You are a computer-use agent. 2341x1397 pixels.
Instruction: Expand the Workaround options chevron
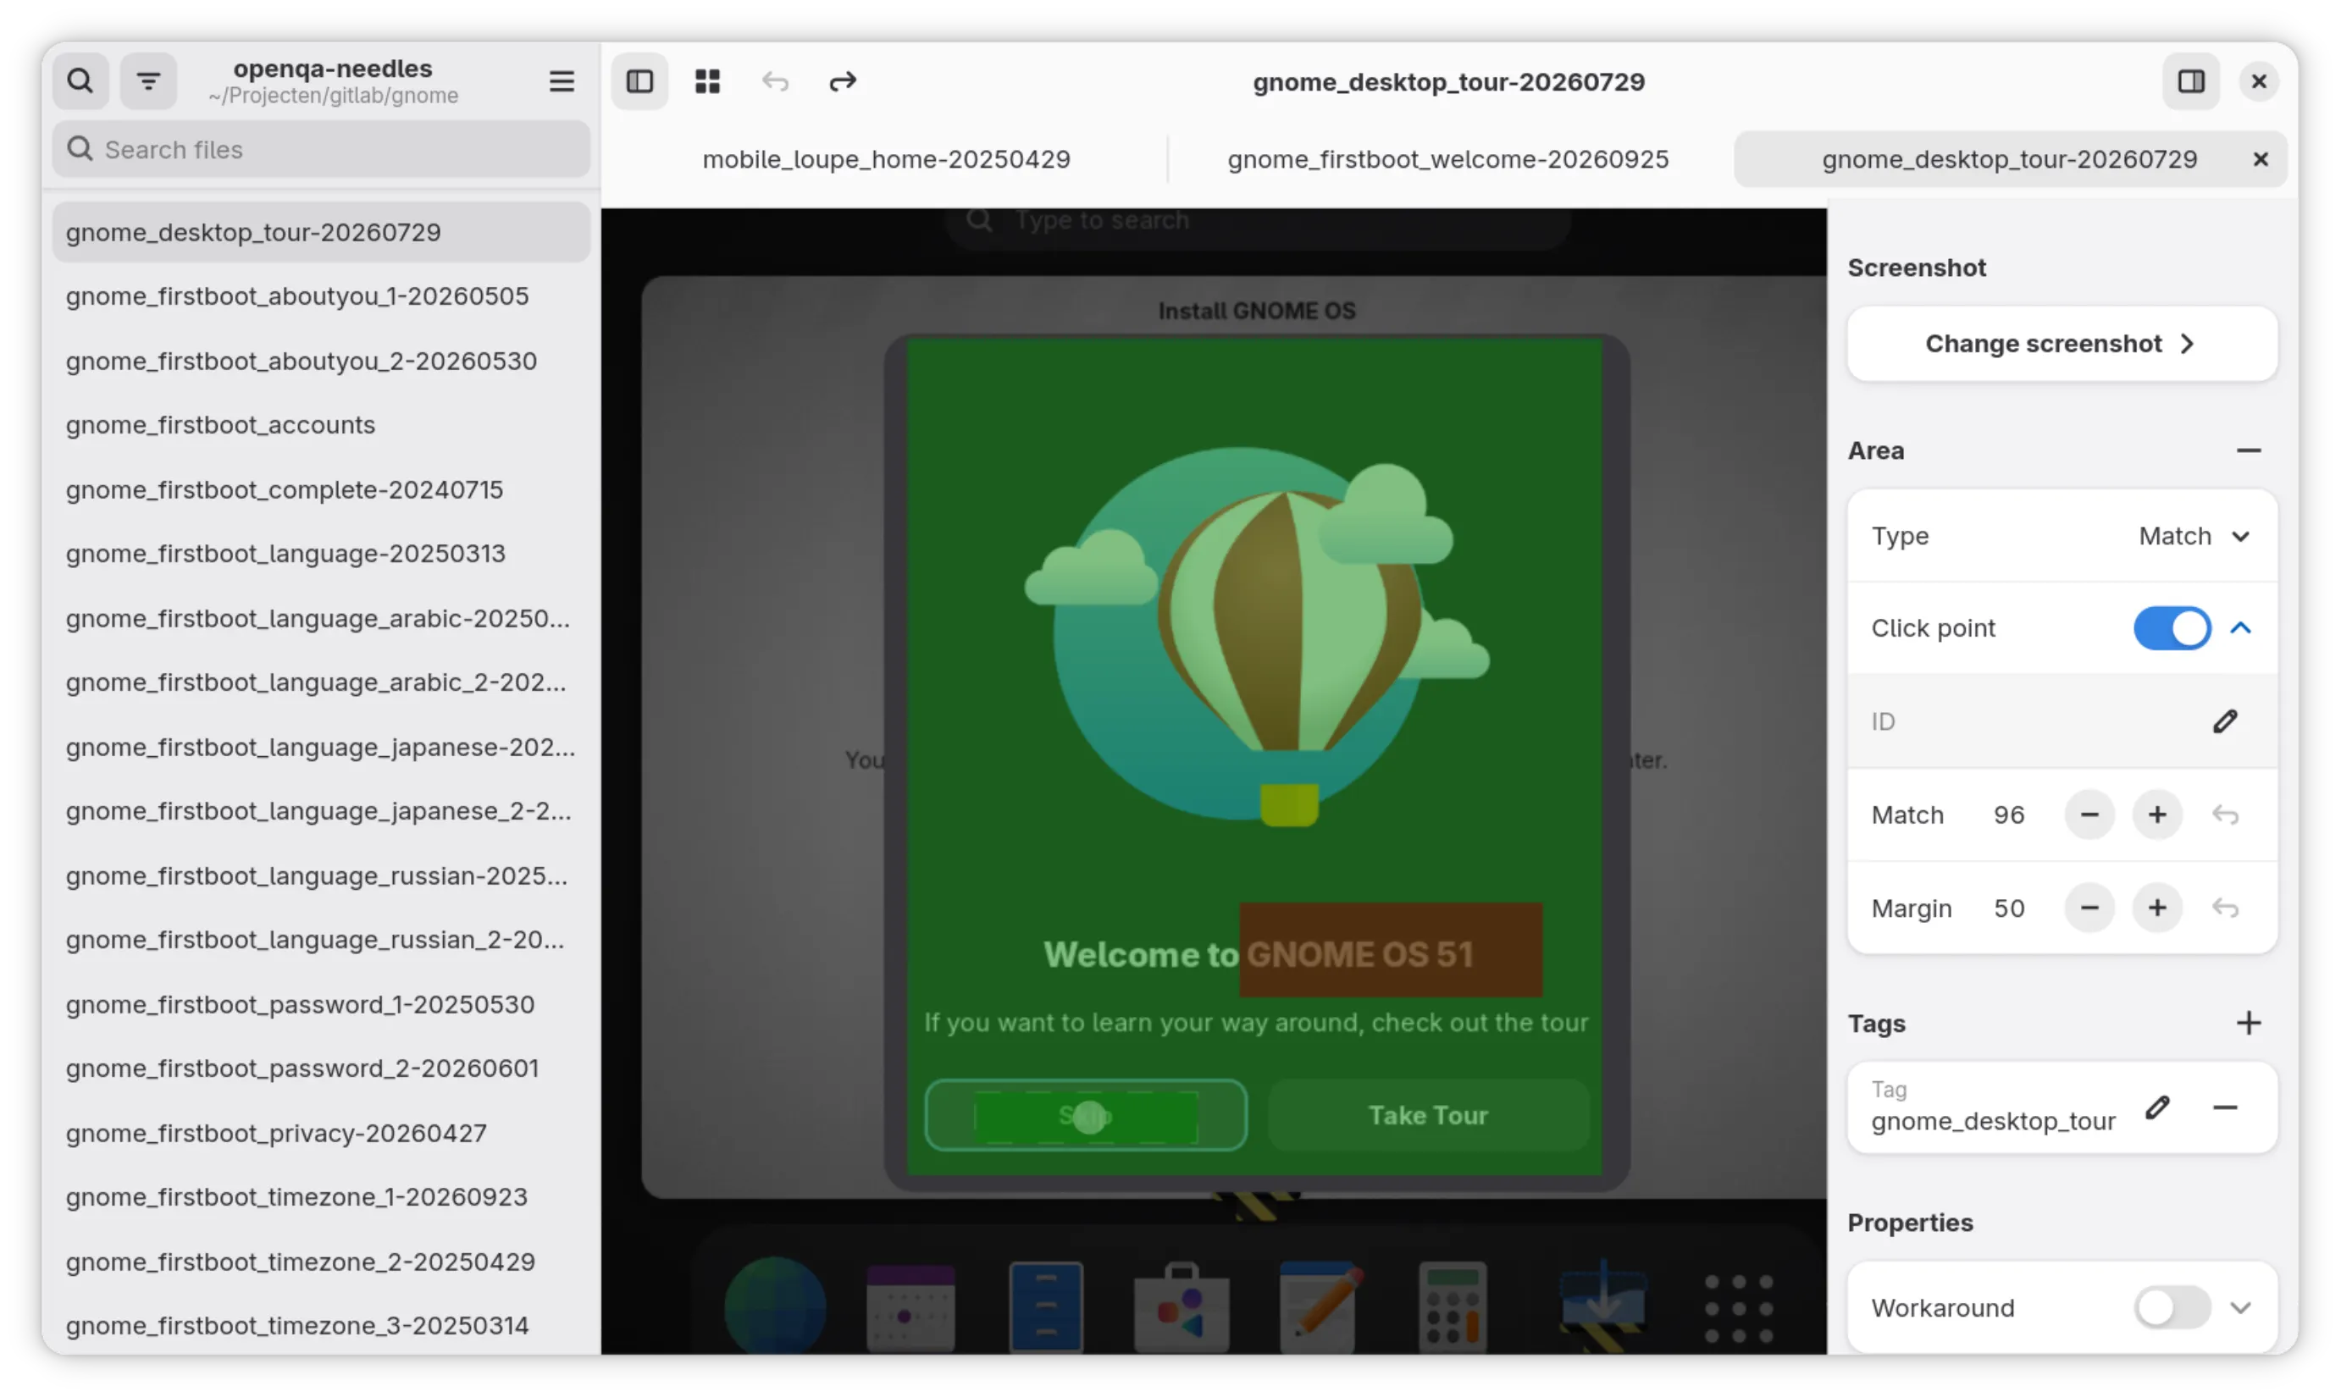pos(2240,1306)
